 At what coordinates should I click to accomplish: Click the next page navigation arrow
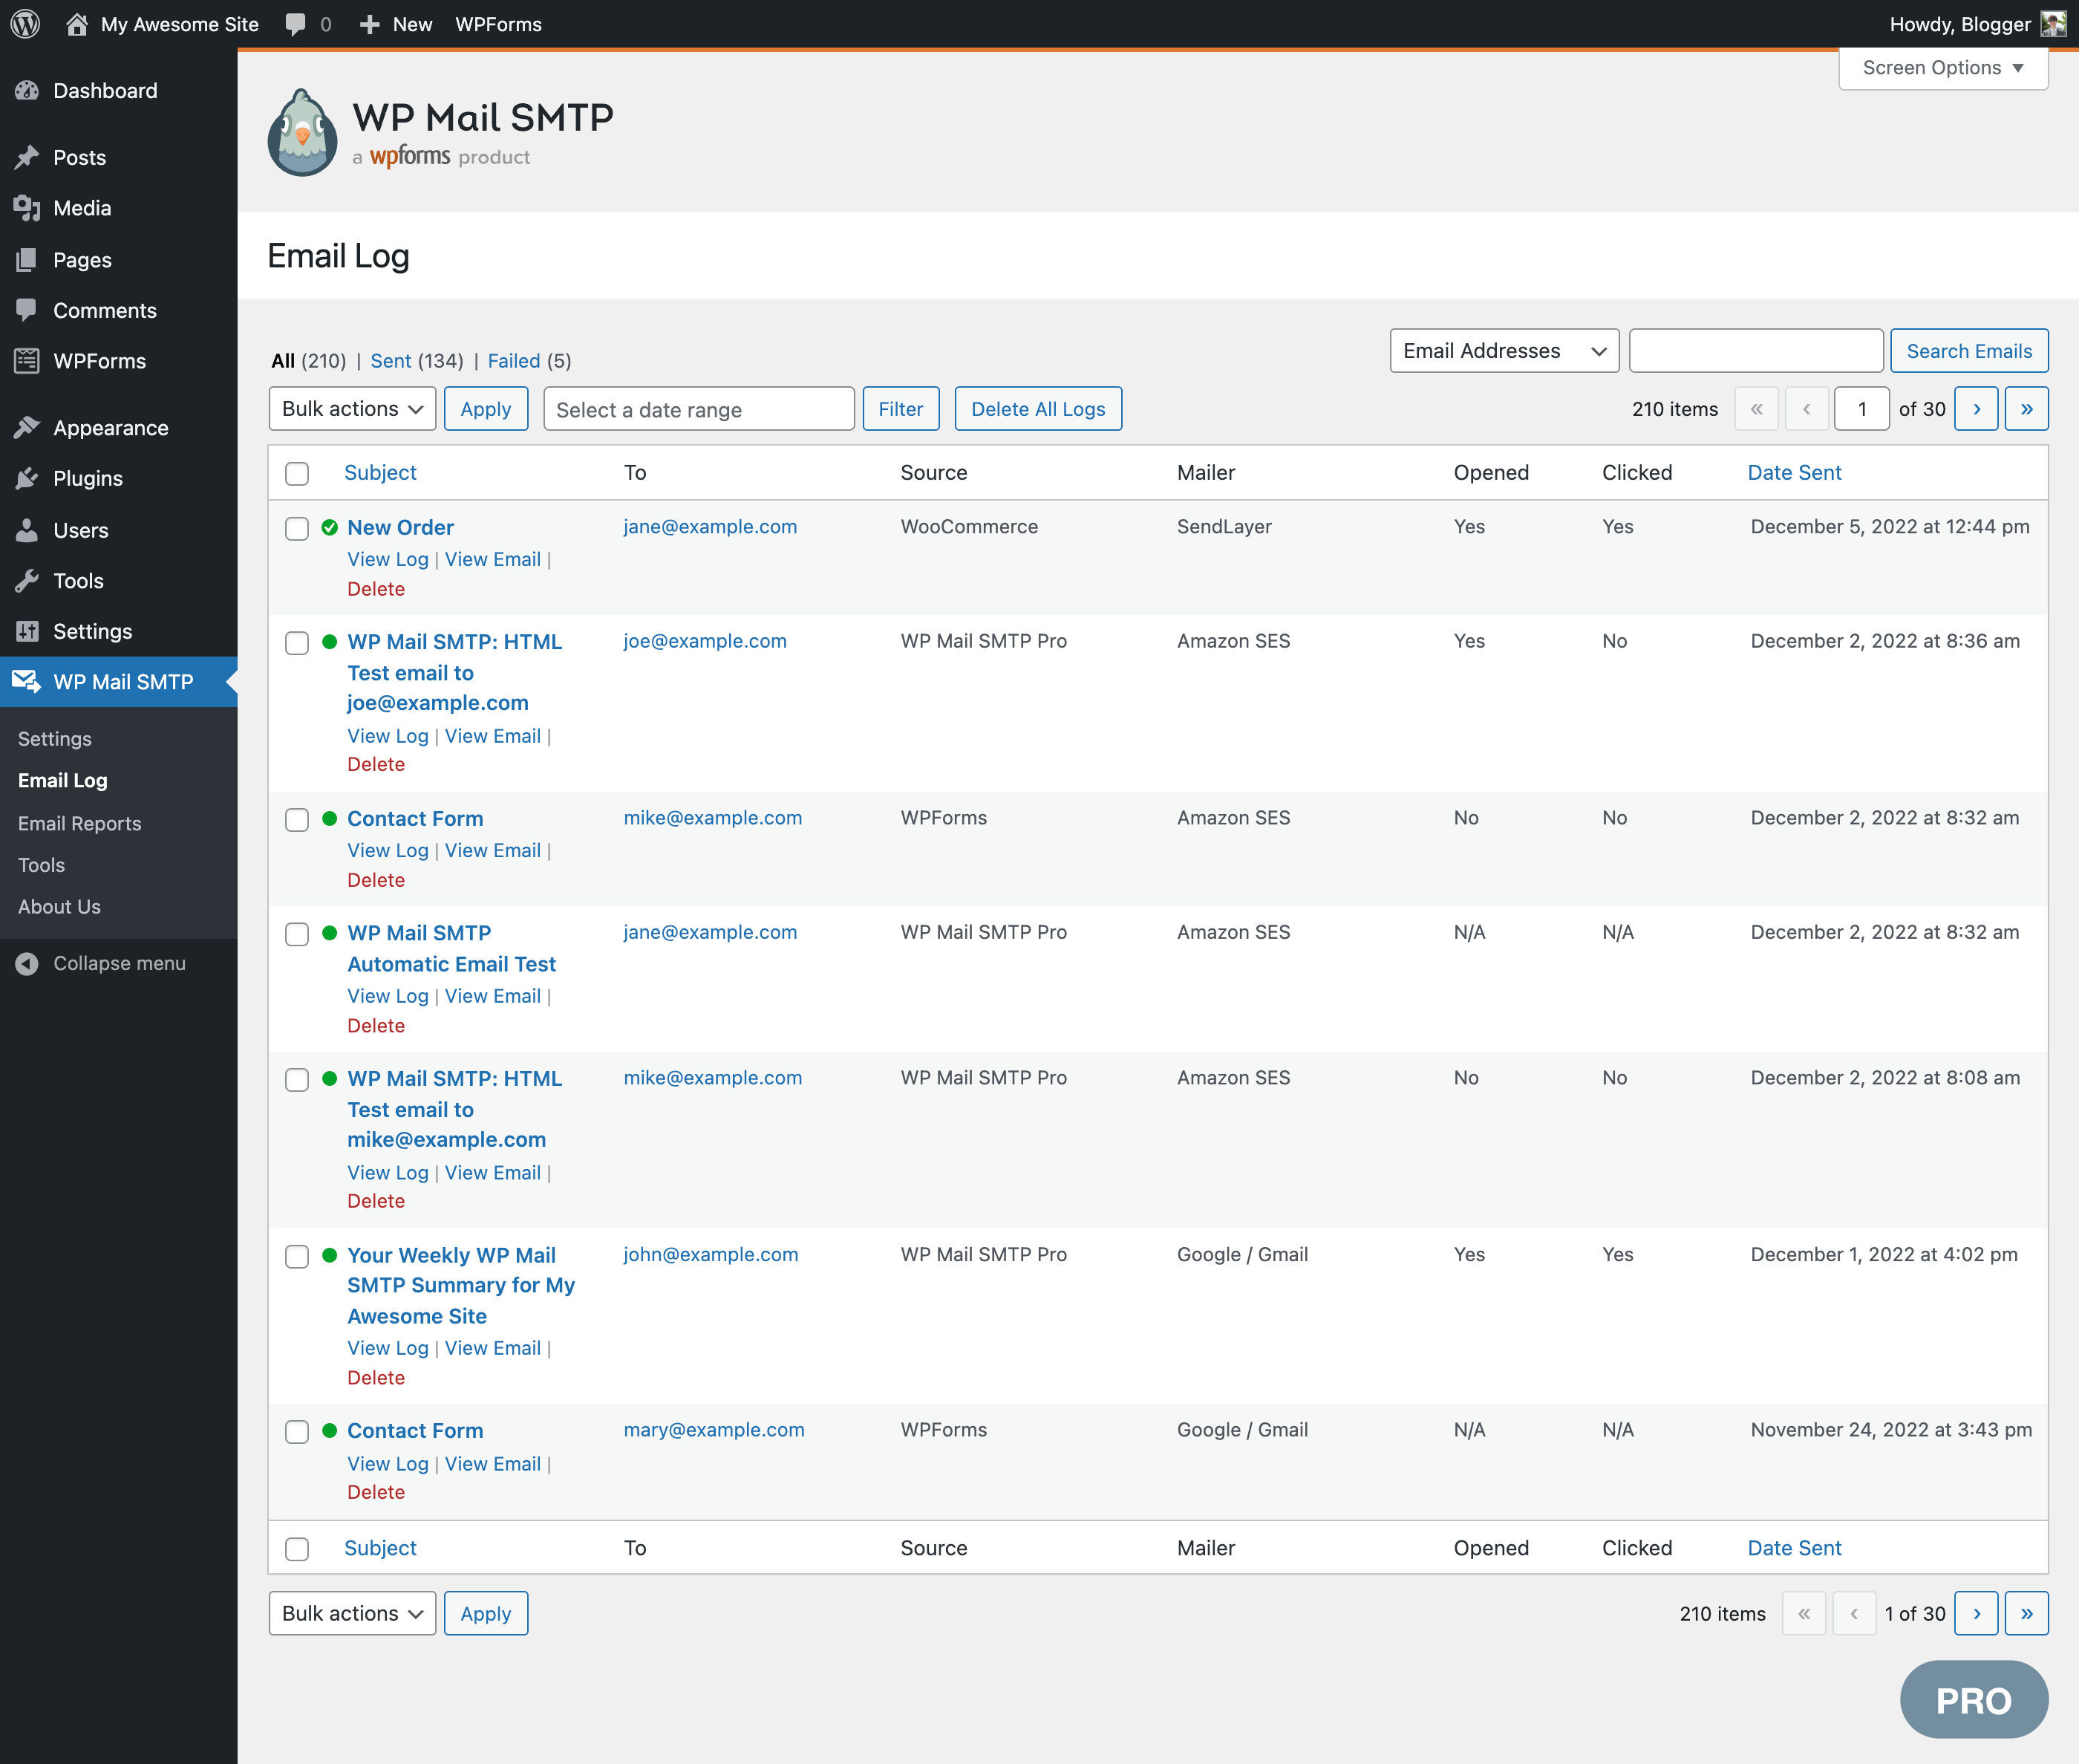tap(1976, 409)
